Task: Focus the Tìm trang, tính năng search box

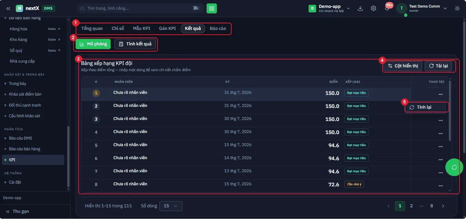Action: click(x=140, y=8)
